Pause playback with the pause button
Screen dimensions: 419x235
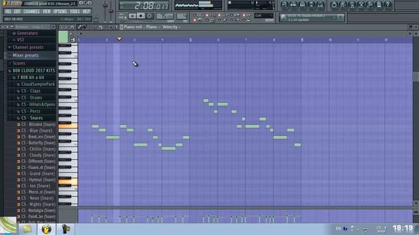(132, 16)
